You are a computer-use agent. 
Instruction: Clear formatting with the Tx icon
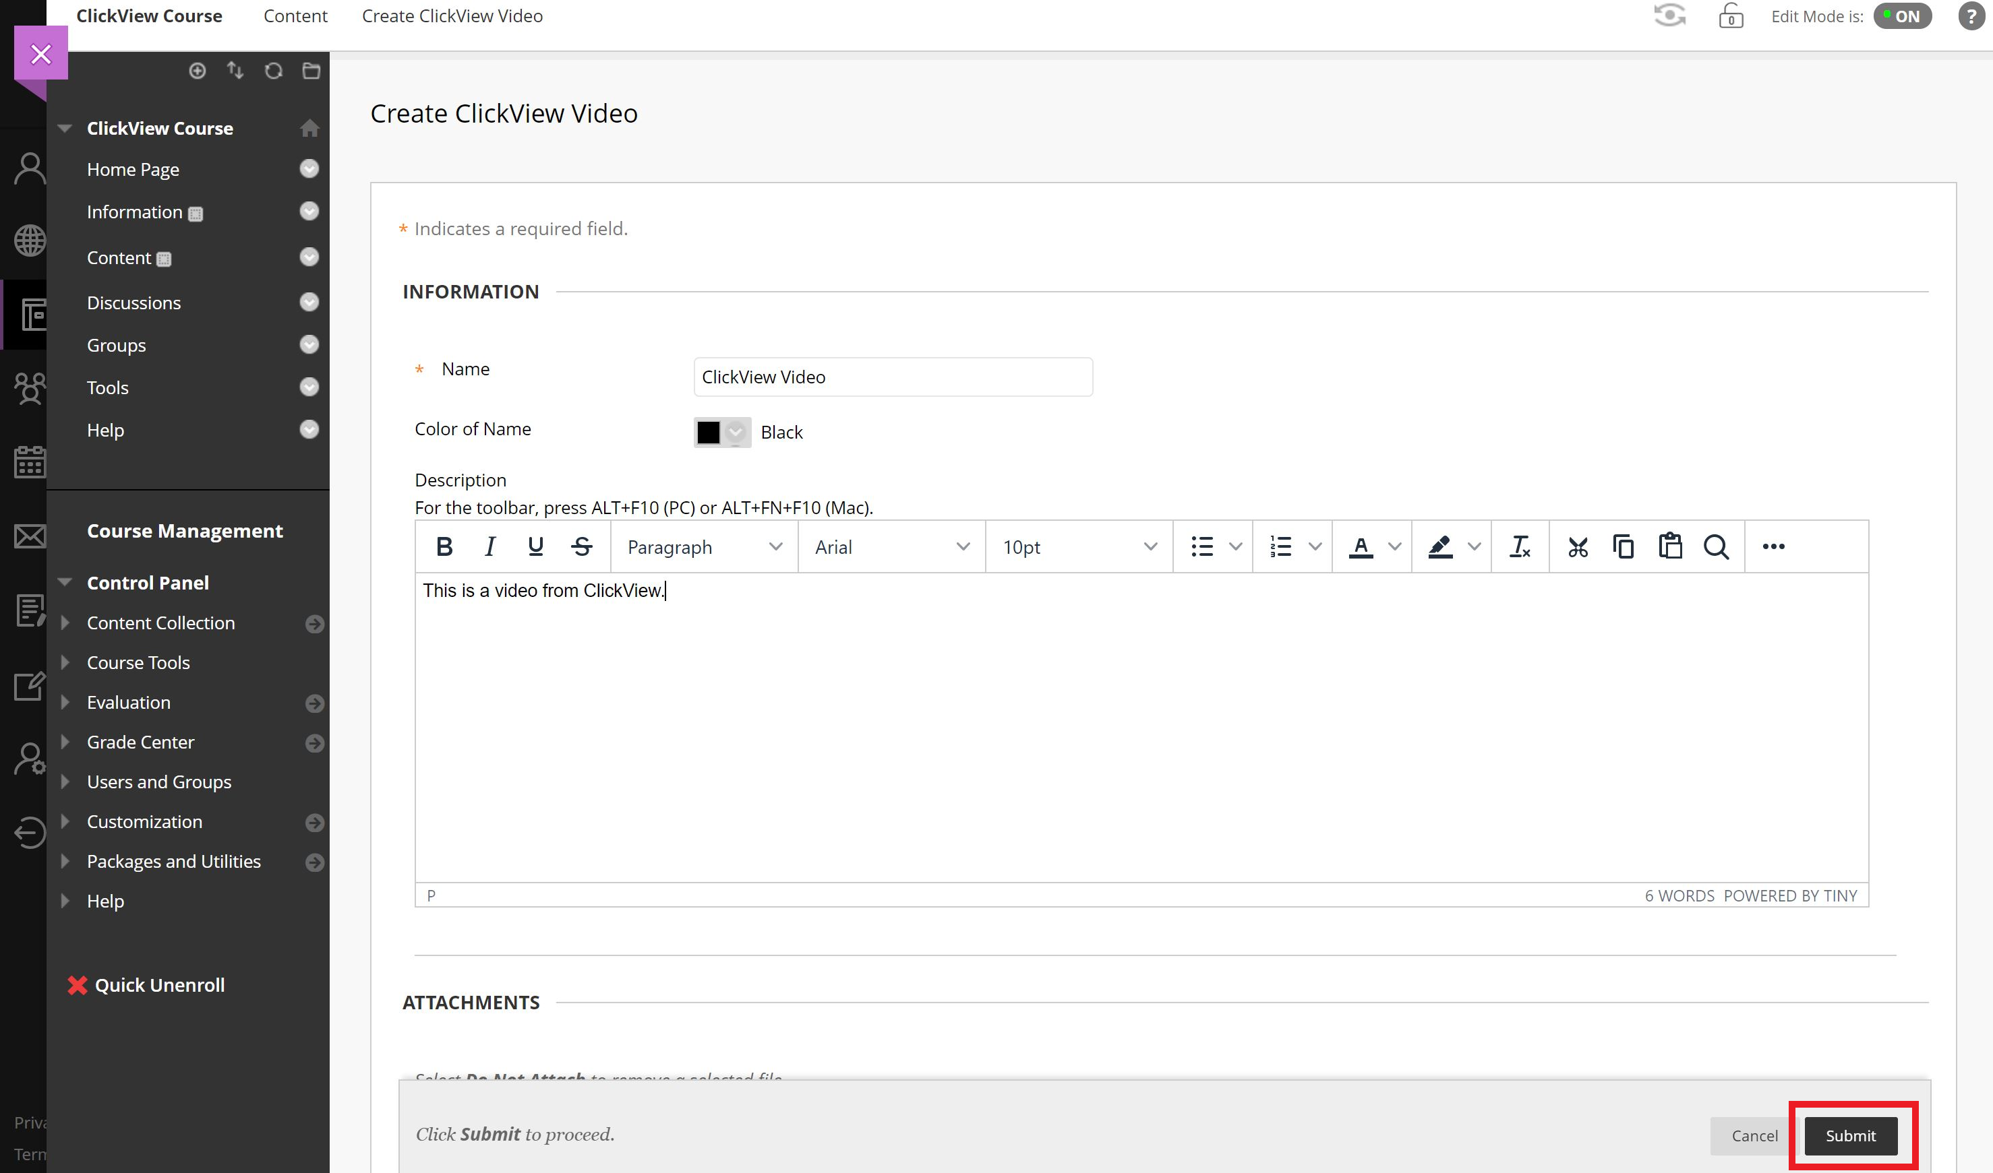click(1519, 546)
